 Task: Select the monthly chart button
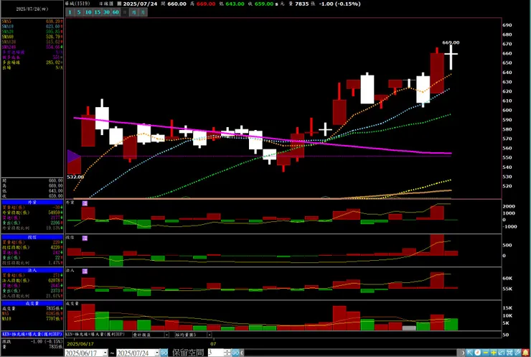[x=143, y=12]
